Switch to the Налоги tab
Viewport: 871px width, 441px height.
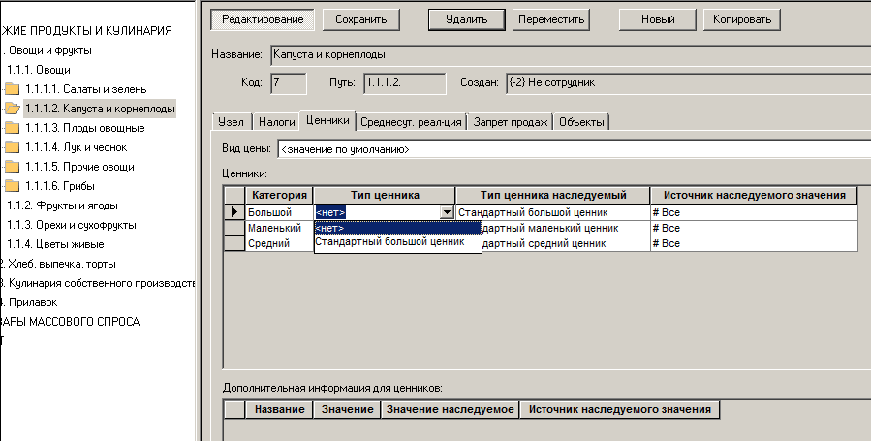277,121
